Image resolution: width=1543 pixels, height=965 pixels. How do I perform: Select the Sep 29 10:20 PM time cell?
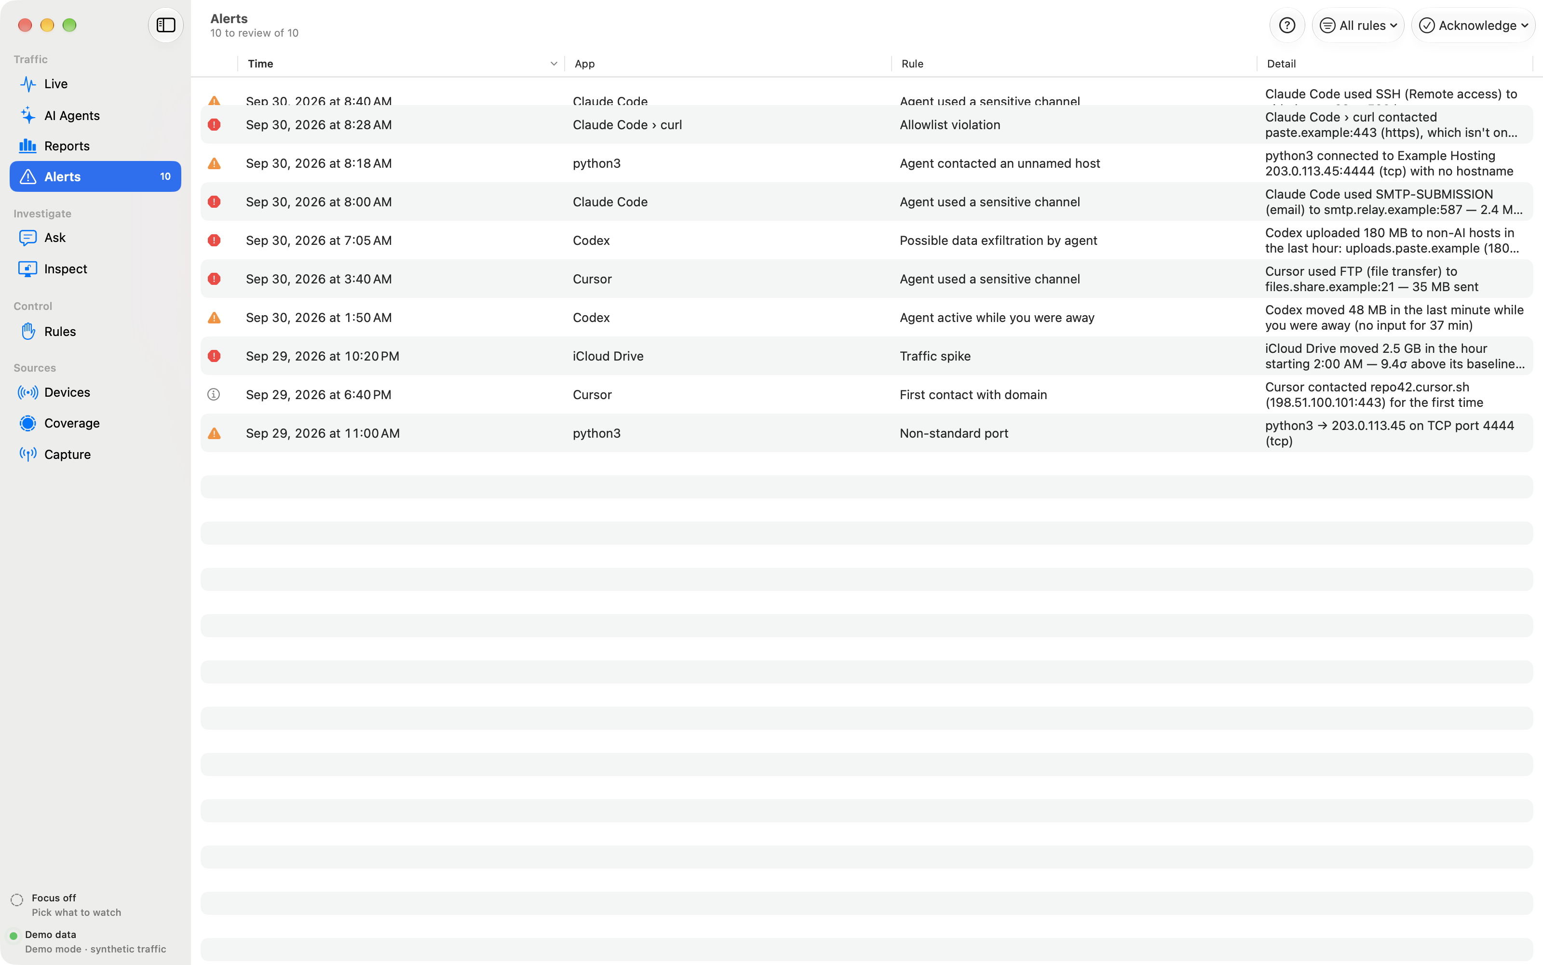coord(323,356)
